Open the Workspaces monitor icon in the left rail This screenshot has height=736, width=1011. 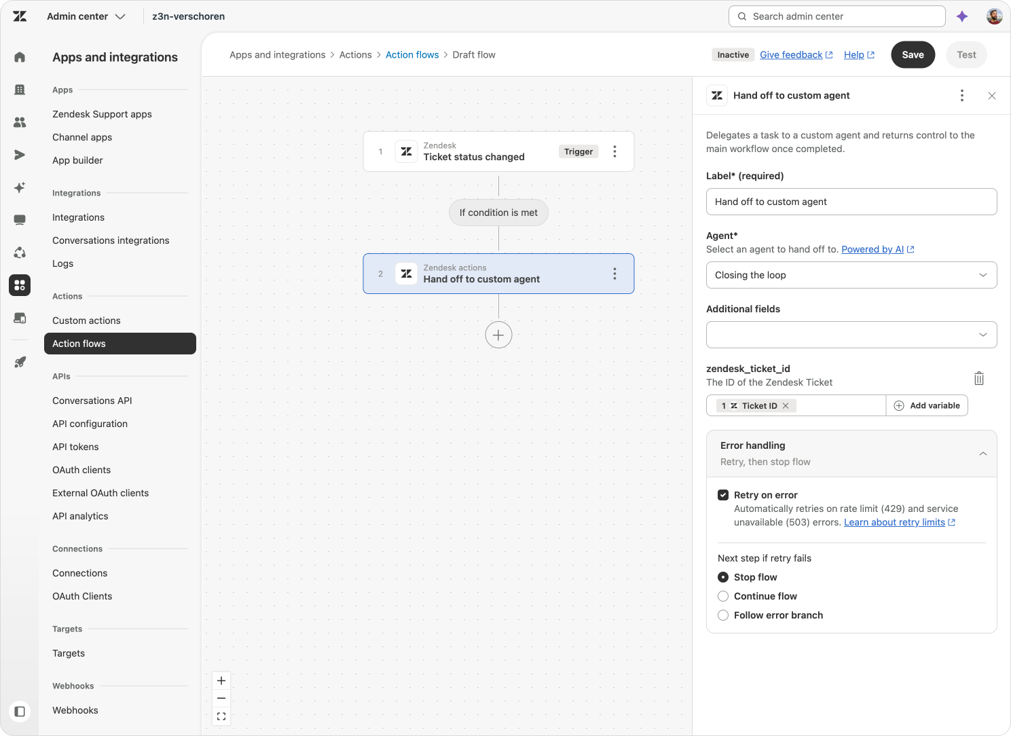click(x=20, y=220)
